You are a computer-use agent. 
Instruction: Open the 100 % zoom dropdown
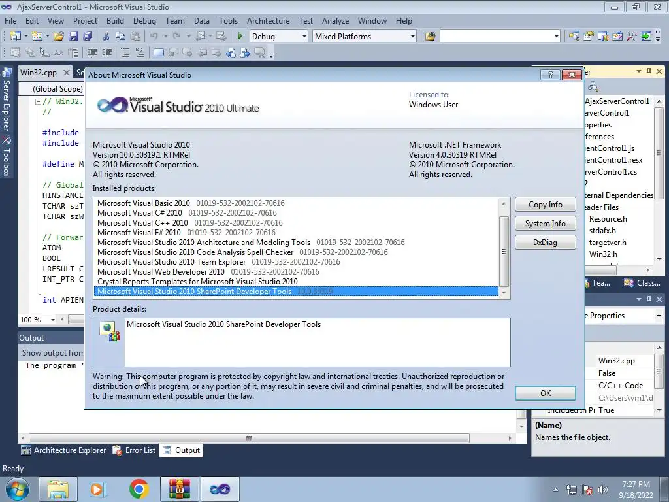[x=52, y=320]
